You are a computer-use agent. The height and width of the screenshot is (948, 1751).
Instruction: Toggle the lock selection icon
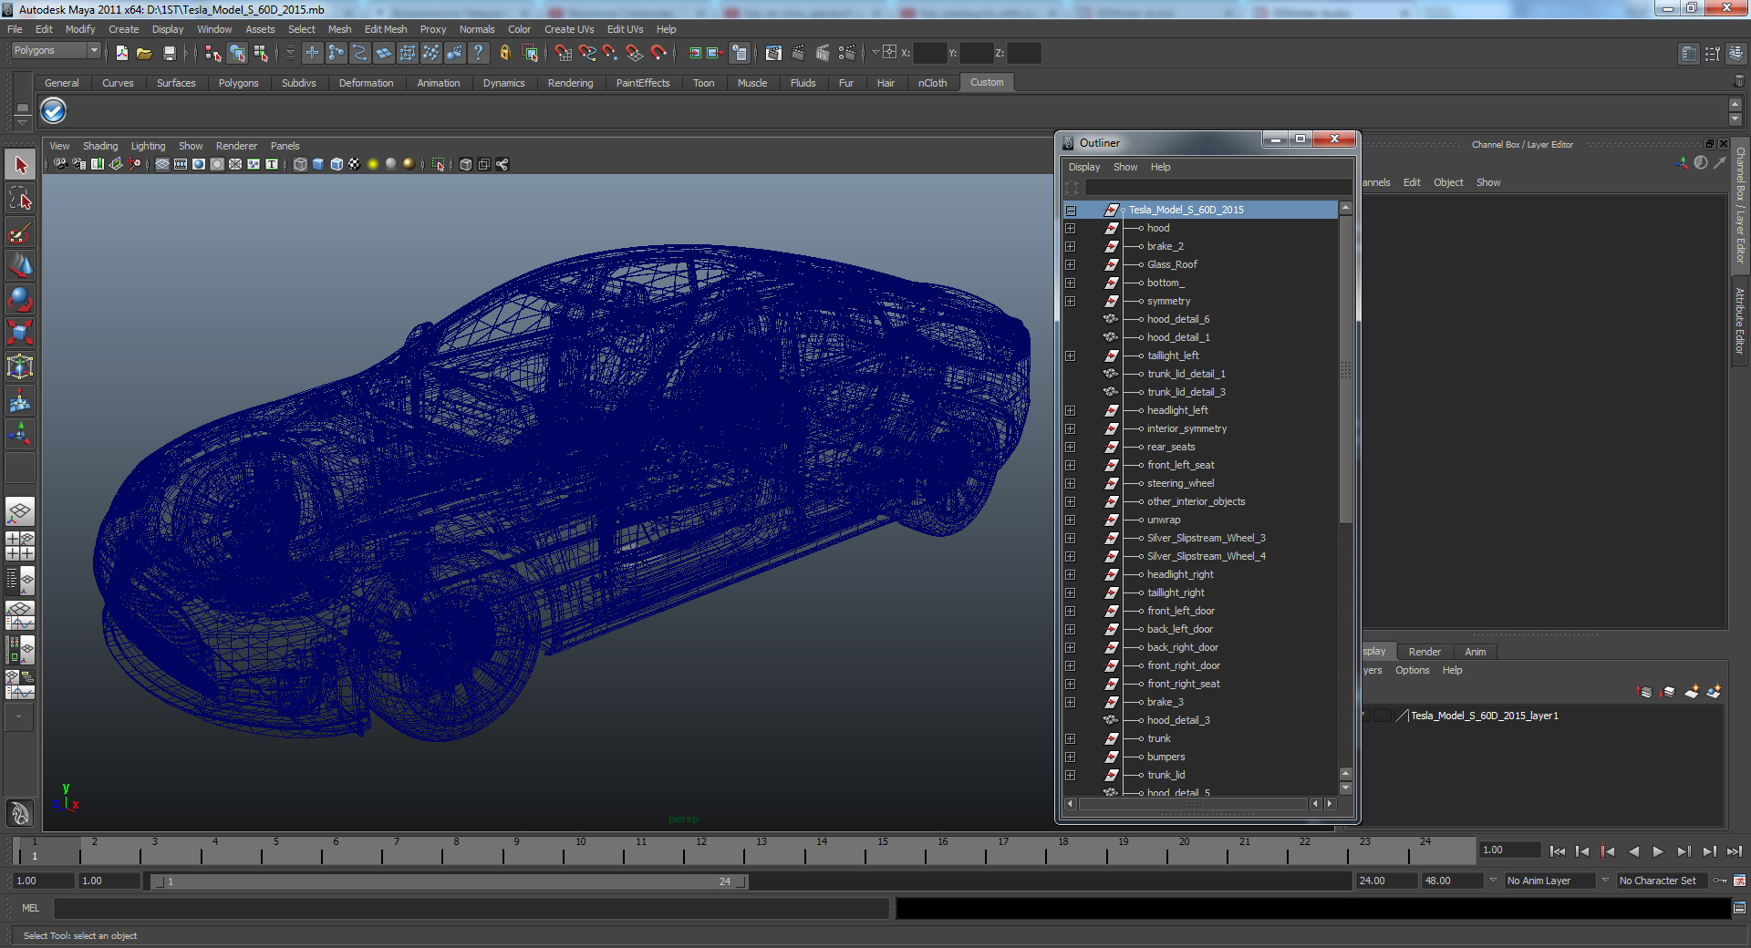click(504, 54)
